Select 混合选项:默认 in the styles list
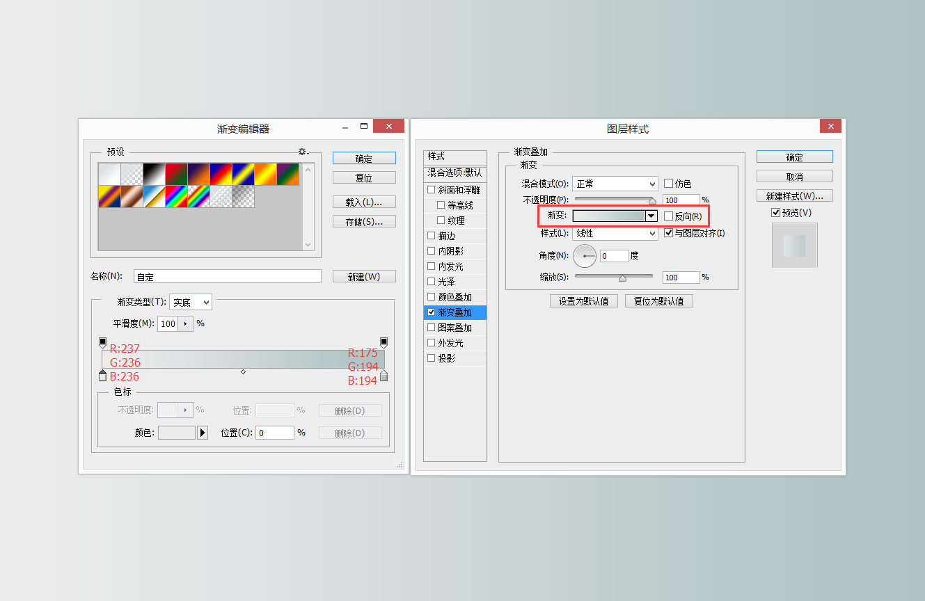This screenshot has height=601, width=925. pyautogui.click(x=454, y=173)
